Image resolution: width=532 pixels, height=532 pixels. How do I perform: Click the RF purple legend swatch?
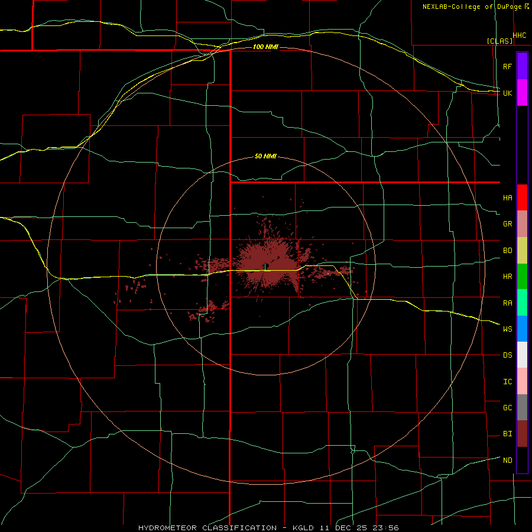(522, 66)
